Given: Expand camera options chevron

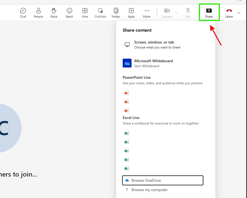Looking at the screenshot, I should [177, 13].
